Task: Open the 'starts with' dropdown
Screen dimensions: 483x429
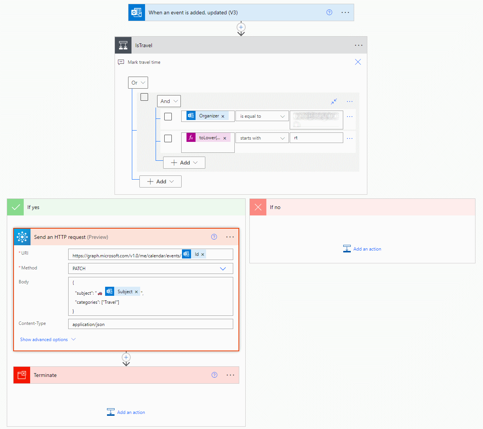Action: point(262,138)
